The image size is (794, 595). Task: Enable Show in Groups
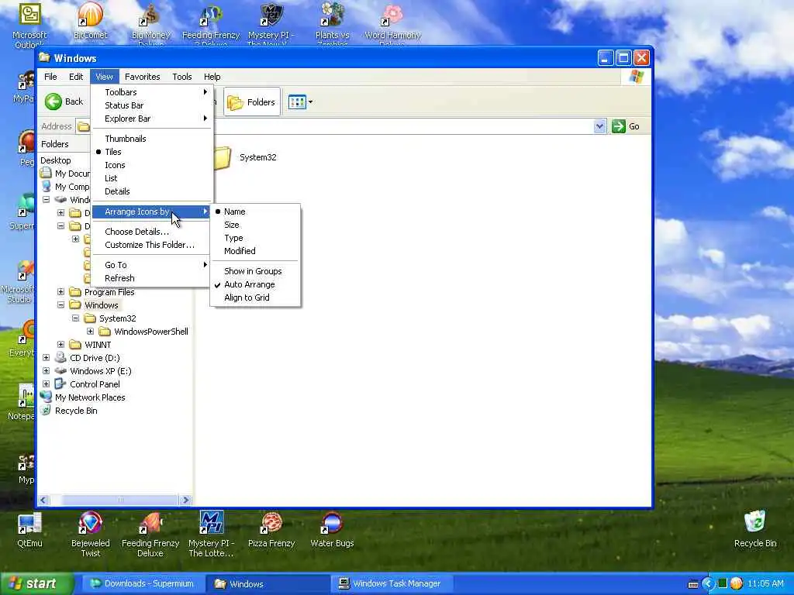click(x=255, y=271)
